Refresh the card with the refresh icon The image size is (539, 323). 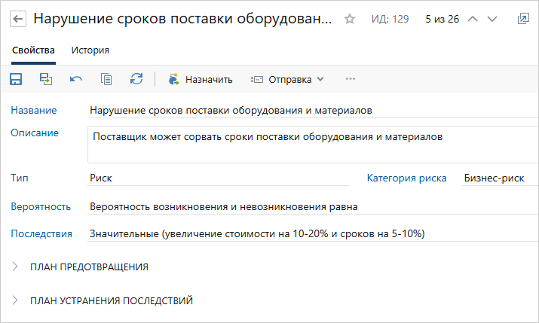136,79
